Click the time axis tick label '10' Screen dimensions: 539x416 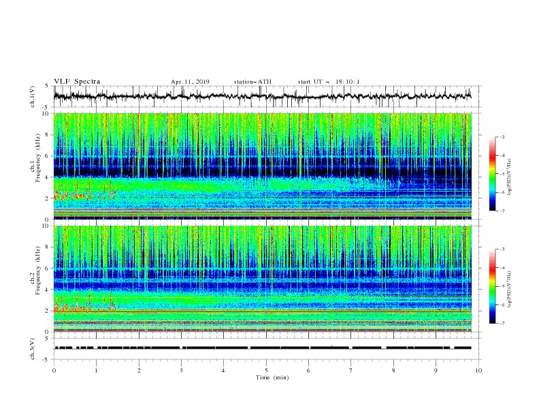point(478,370)
